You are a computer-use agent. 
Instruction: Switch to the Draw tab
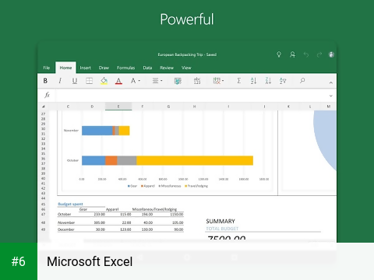104,68
